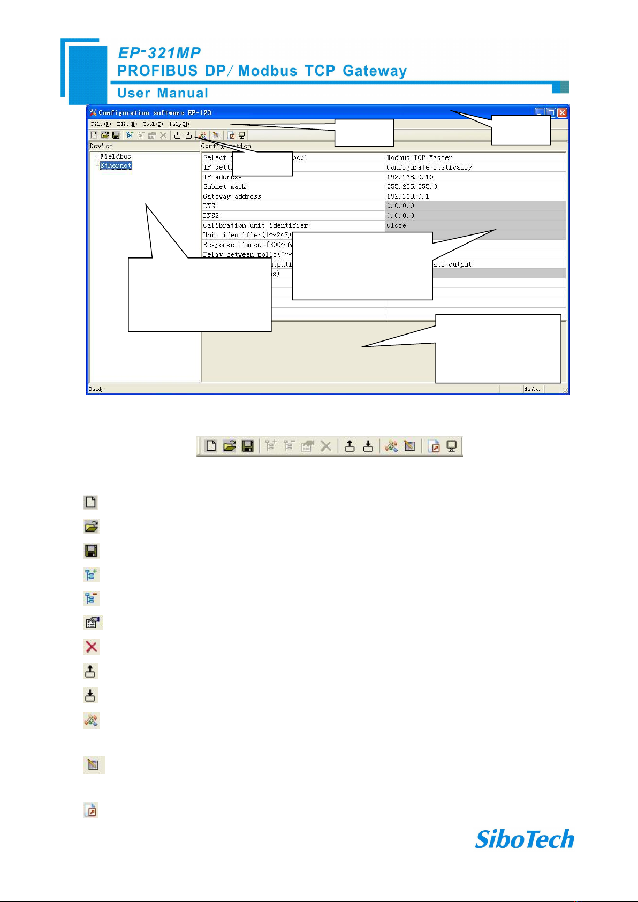Click the 'Number' status bar indicator
The height and width of the screenshot is (902, 638).
(x=533, y=389)
